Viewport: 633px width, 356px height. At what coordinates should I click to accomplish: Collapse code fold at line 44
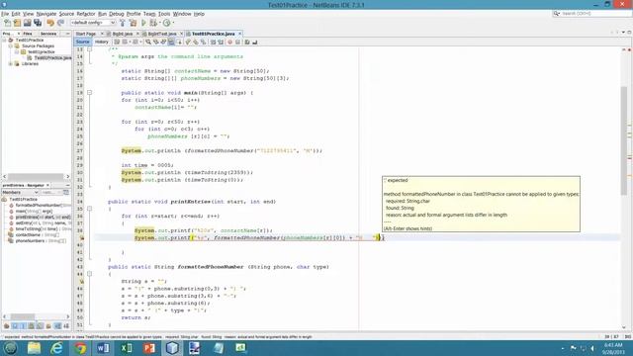pos(90,274)
